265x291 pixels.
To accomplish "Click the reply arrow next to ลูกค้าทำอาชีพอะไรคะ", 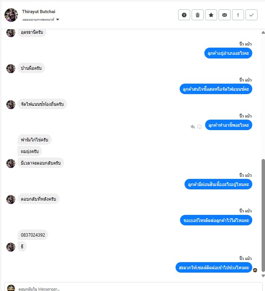I will pyautogui.click(x=193, y=127).
